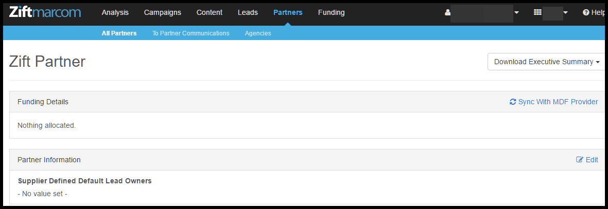
Task: Open the Funding menu
Action: coord(331,12)
